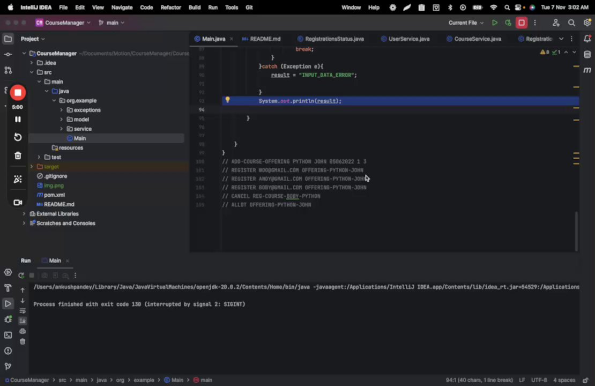Rerun Main from the Run panel
595x386 pixels.
coord(21,276)
